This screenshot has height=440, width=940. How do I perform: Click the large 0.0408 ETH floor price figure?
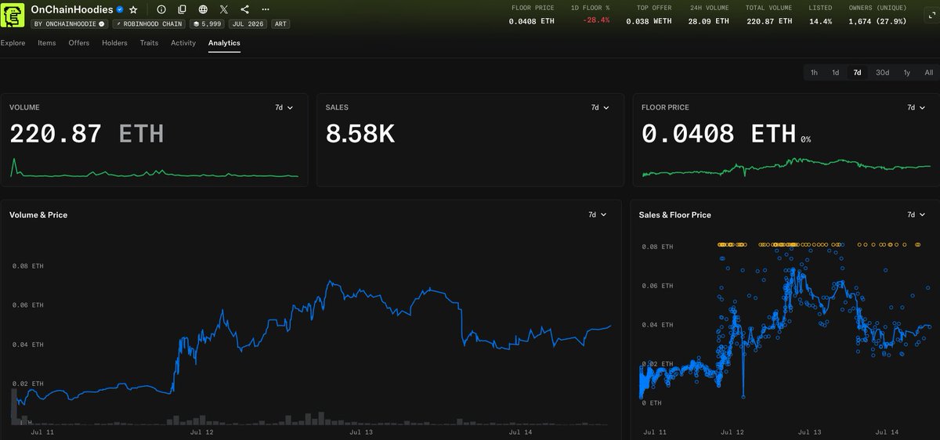(719, 135)
